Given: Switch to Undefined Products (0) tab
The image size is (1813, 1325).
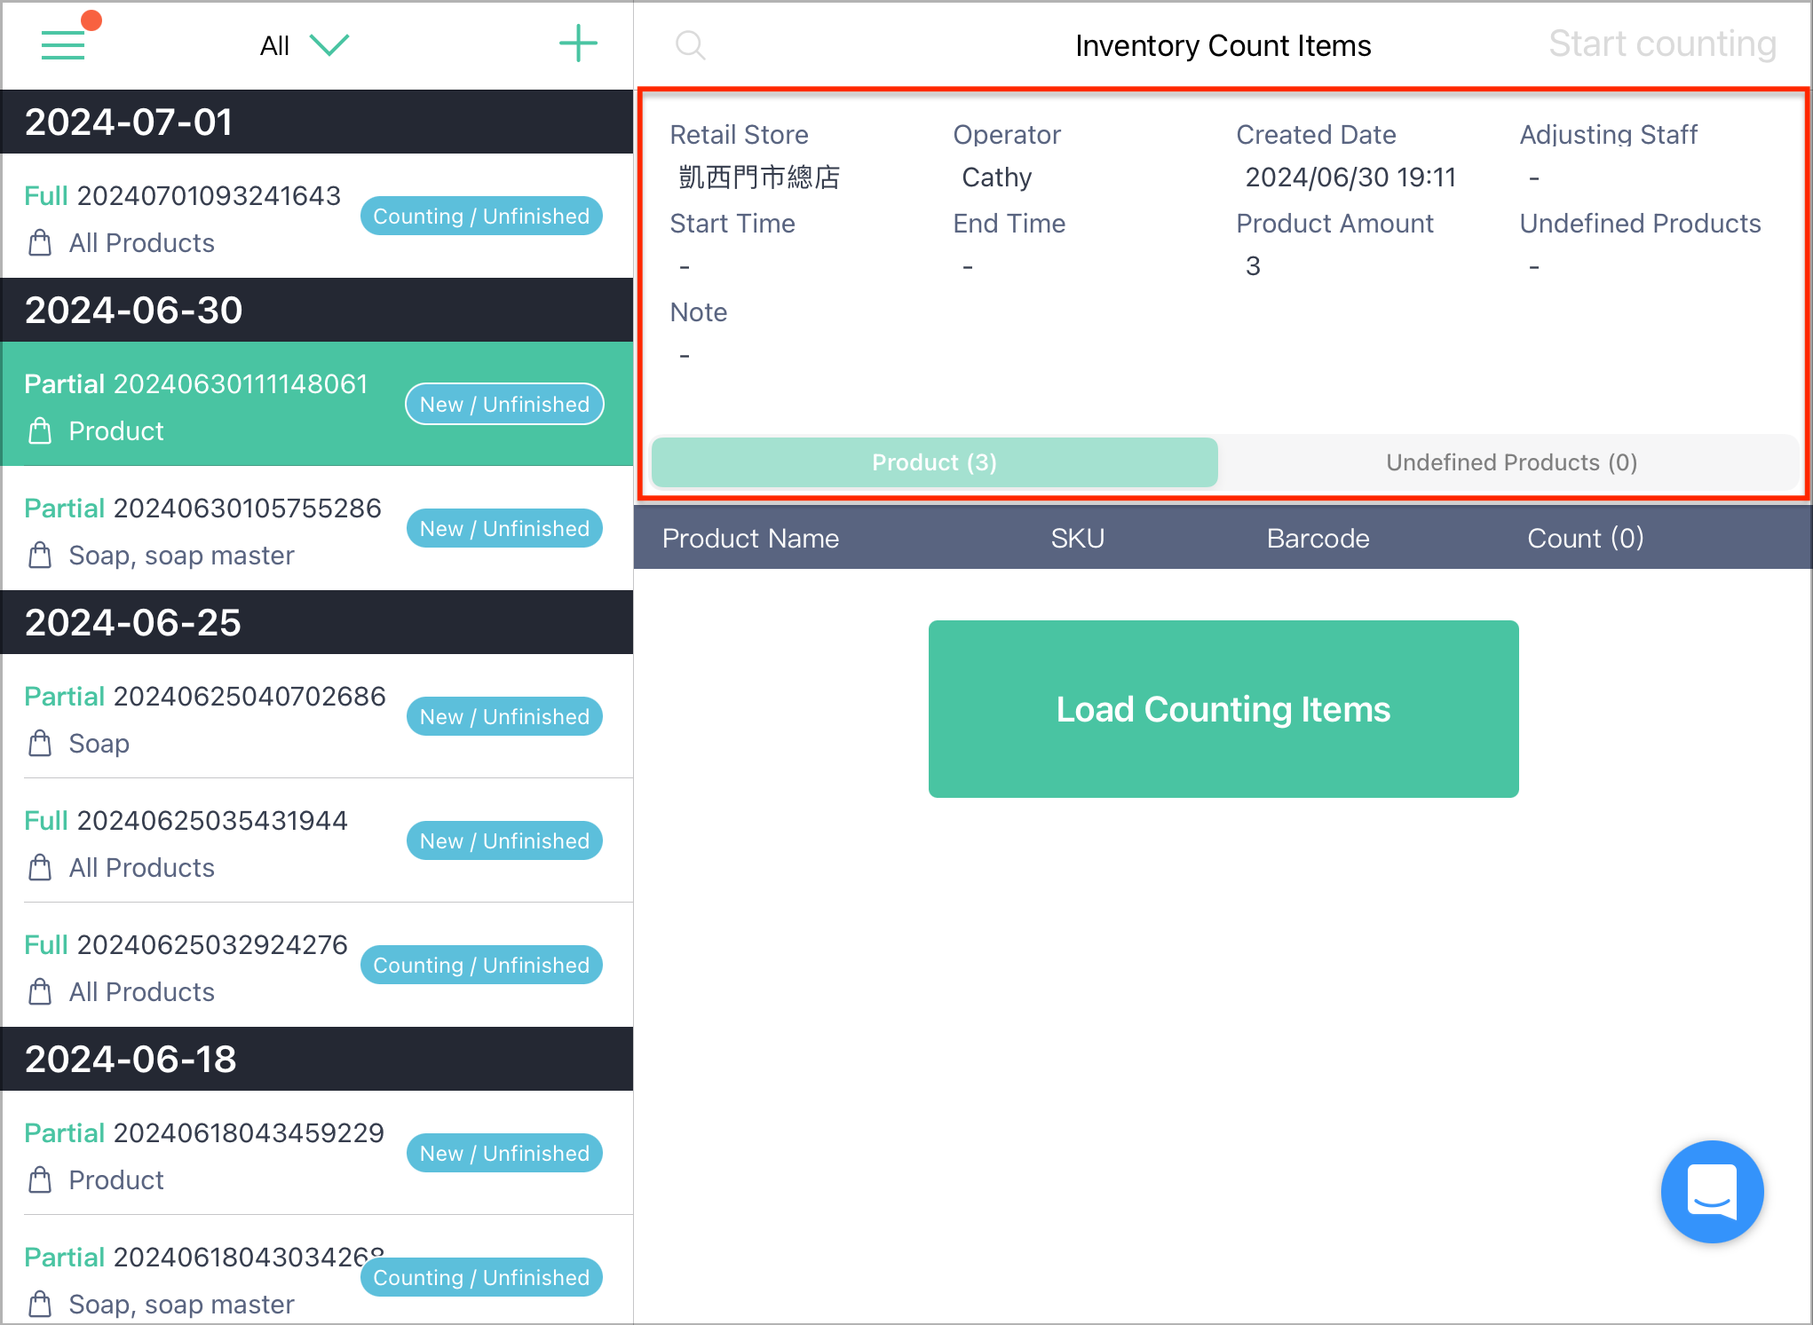Looking at the screenshot, I should click(x=1511, y=462).
